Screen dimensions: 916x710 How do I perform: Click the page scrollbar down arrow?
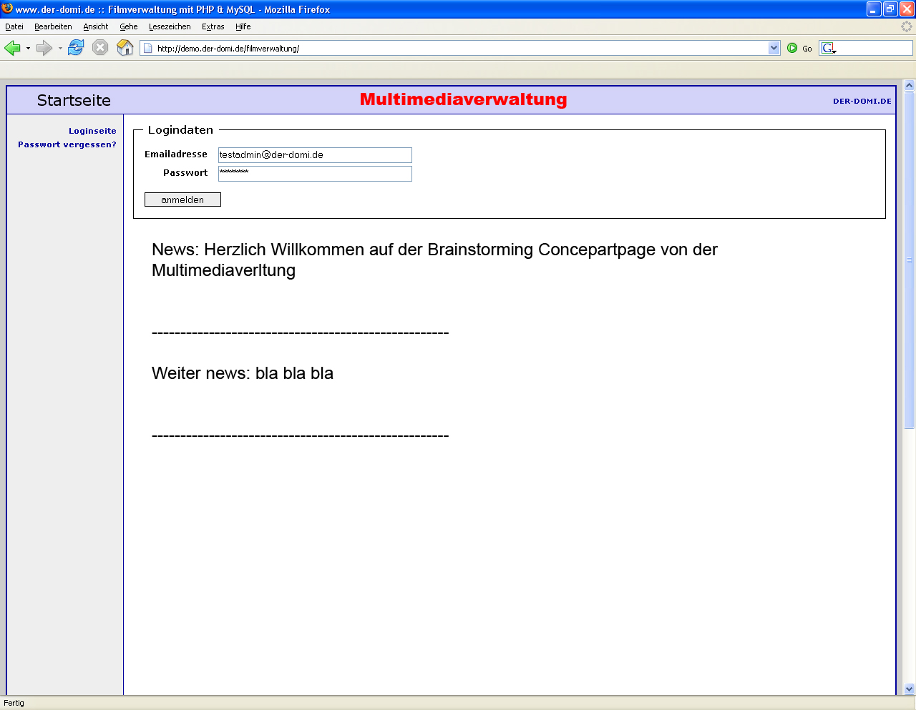tap(910, 689)
